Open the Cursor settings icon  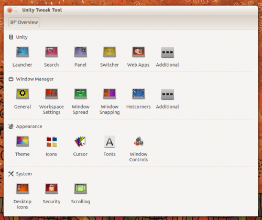click(x=80, y=141)
